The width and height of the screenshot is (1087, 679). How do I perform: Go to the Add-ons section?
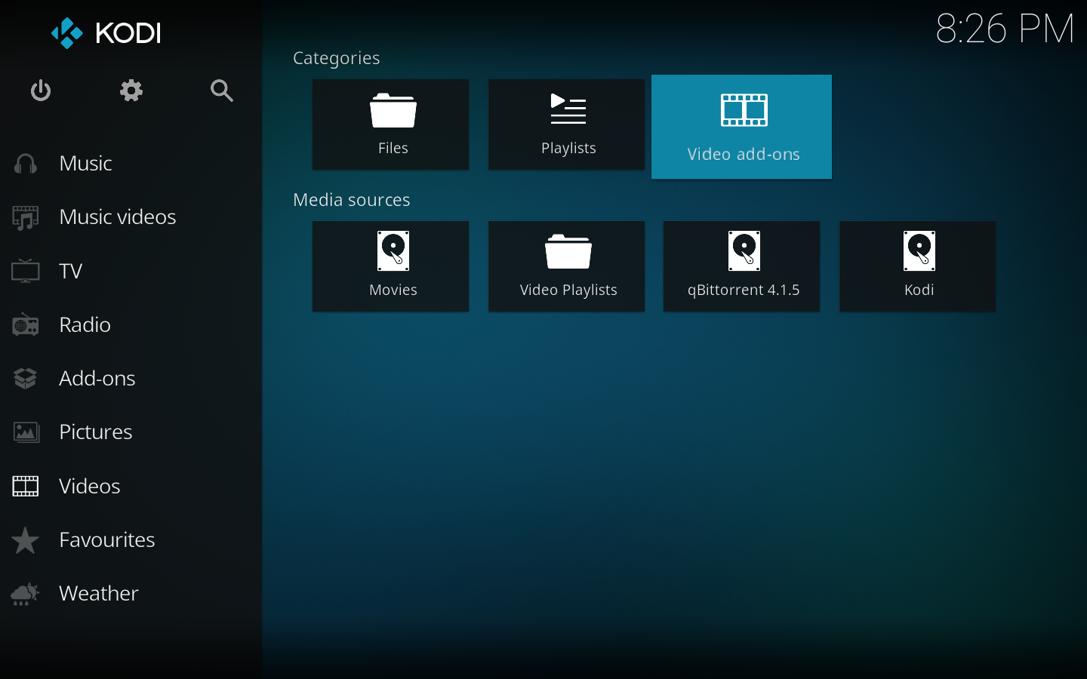coord(97,379)
